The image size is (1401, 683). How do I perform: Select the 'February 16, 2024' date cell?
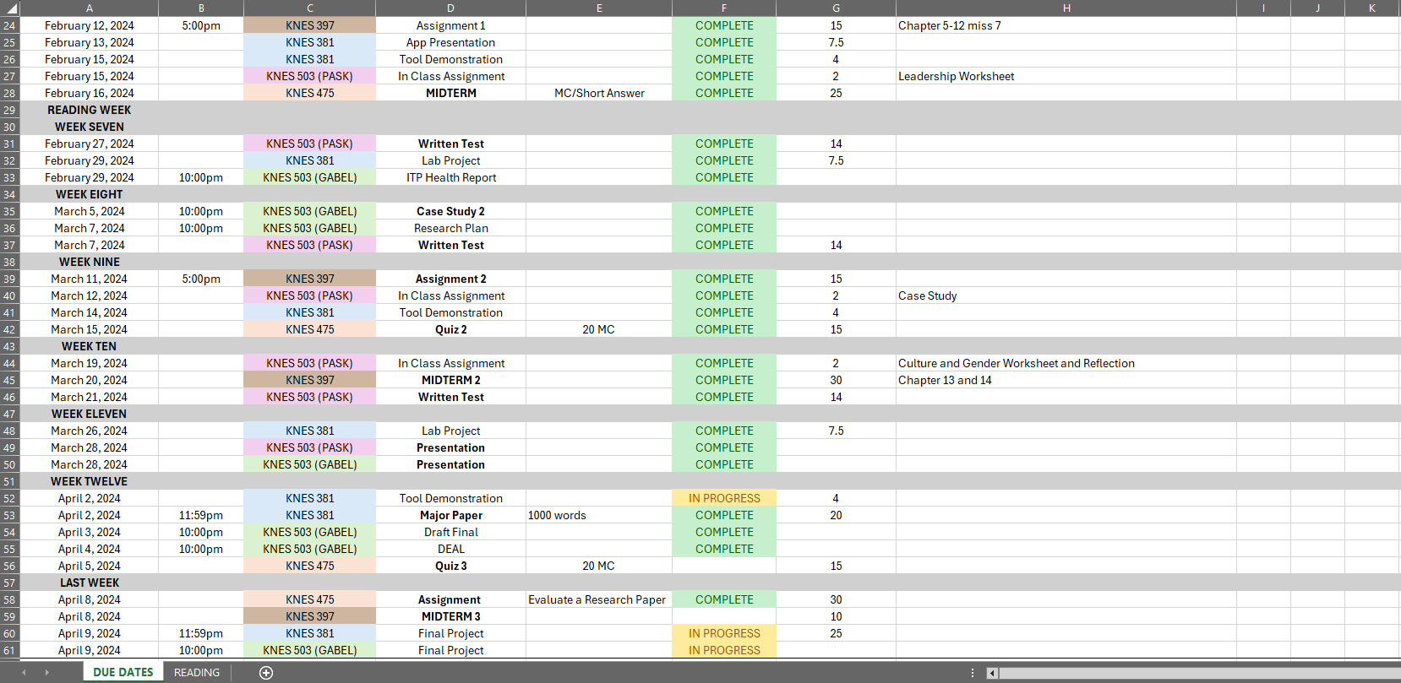[x=89, y=93]
